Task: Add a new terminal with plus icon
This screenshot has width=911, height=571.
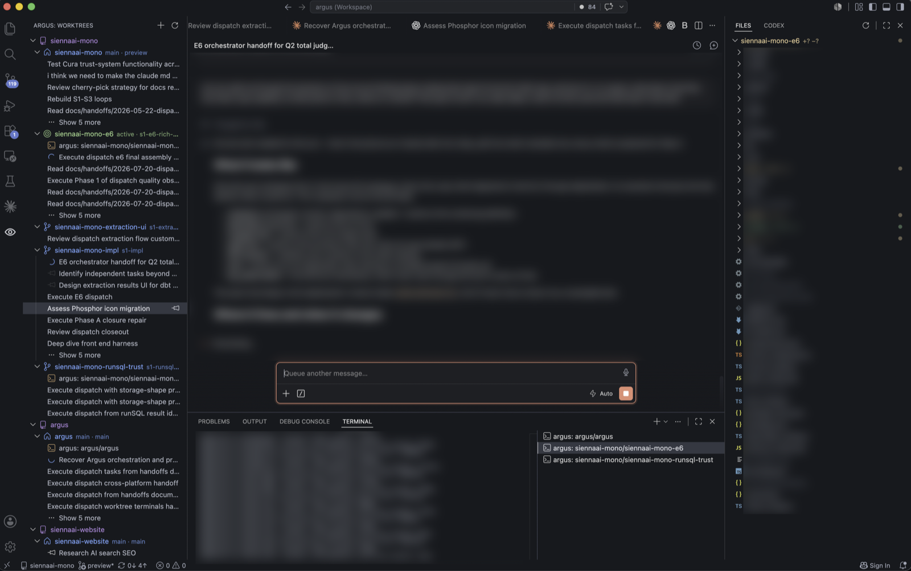Action: 656,421
